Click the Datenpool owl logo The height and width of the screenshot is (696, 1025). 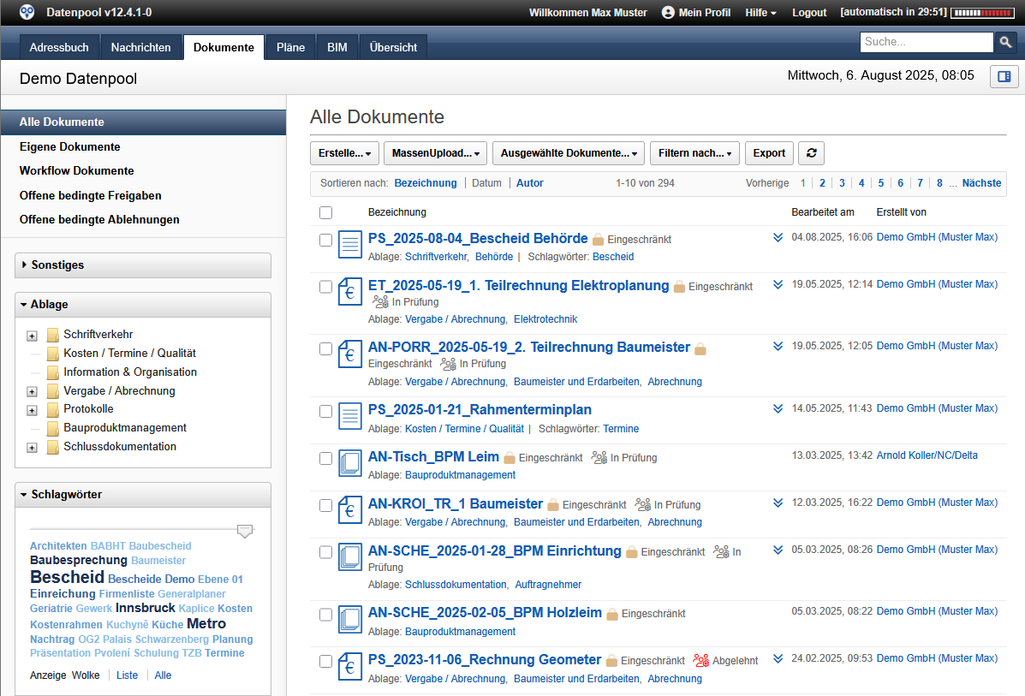(27, 12)
